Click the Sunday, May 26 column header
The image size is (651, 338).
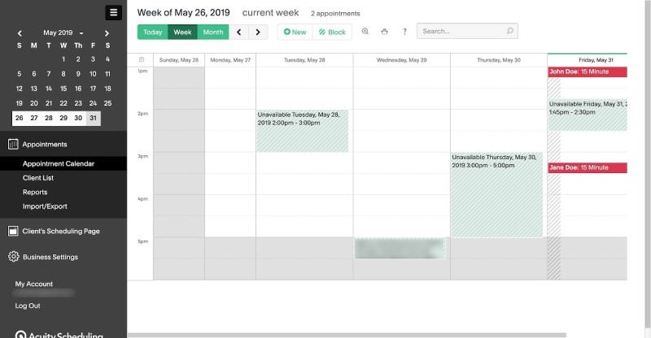(179, 60)
